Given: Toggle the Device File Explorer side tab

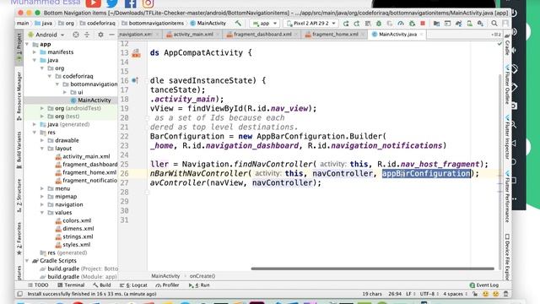Looking at the screenshot, I should coord(507,257).
